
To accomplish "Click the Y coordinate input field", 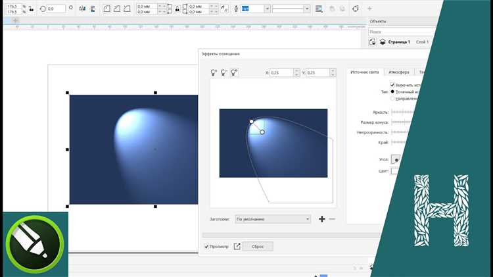I will pos(318,73).
